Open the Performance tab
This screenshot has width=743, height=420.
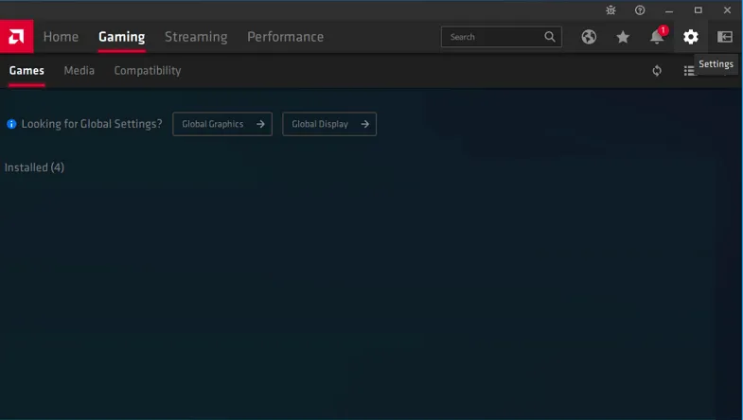tap(285, 37)
